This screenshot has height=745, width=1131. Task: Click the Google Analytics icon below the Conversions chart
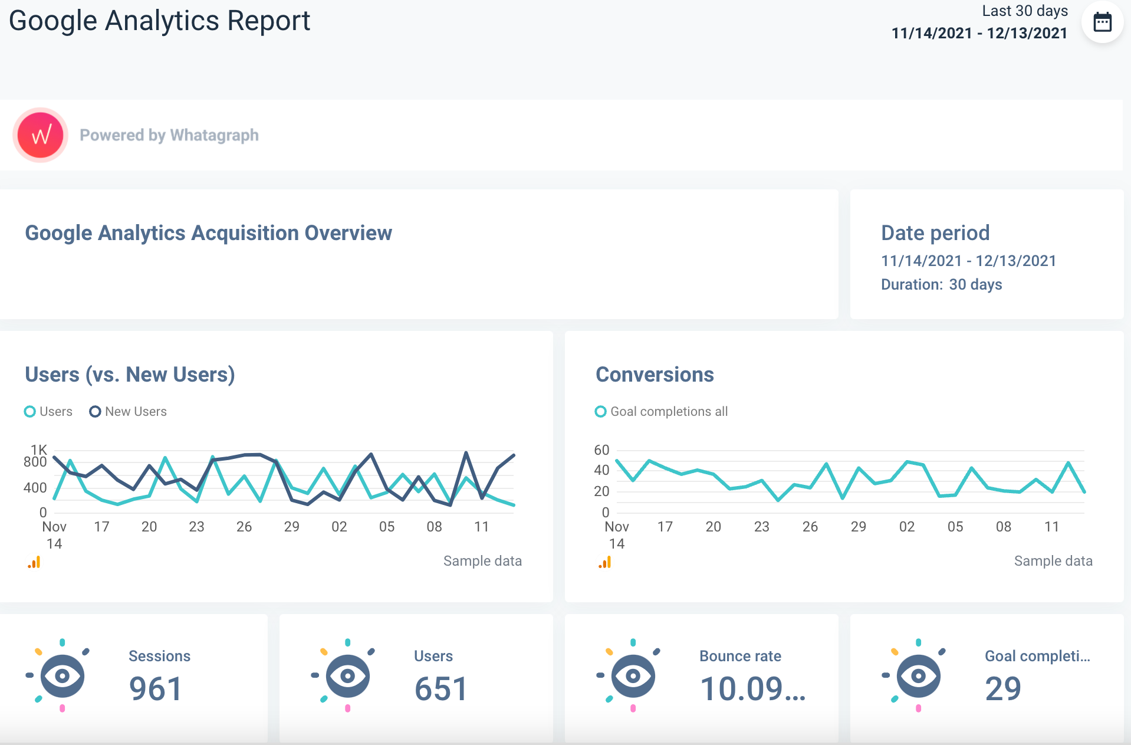point(604,562)
